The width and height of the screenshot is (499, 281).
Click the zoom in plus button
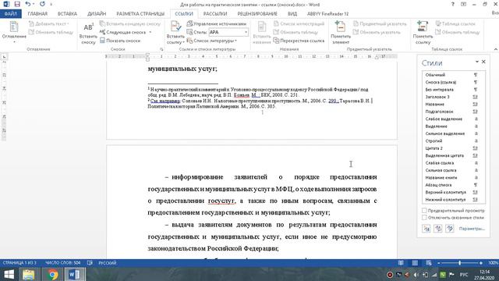[480, 263]
